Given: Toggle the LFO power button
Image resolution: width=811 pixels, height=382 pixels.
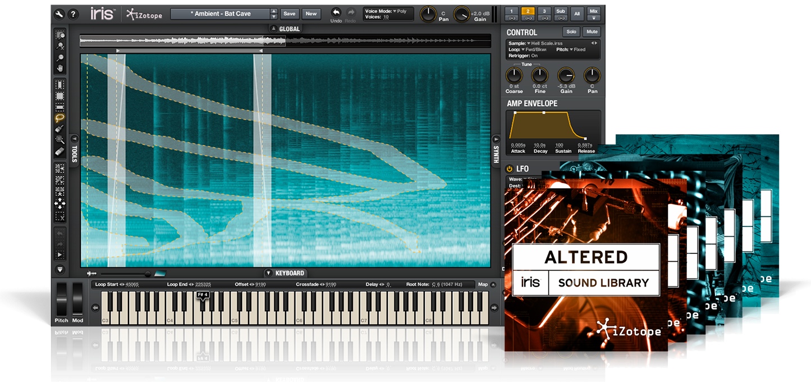Looking at the screenshot, I should coord(510,169).
